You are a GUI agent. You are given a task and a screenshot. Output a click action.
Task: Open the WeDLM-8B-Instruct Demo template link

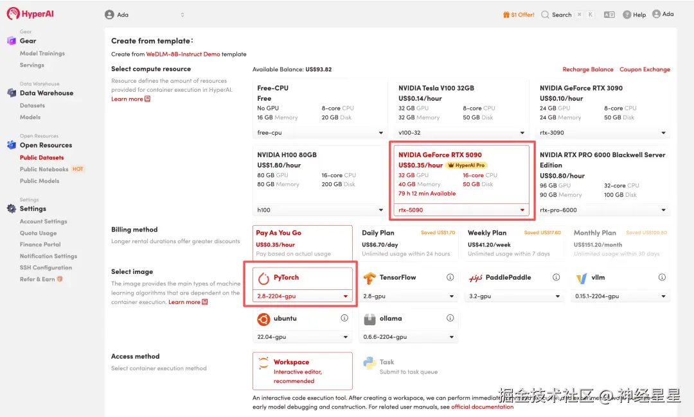[183, 54]
